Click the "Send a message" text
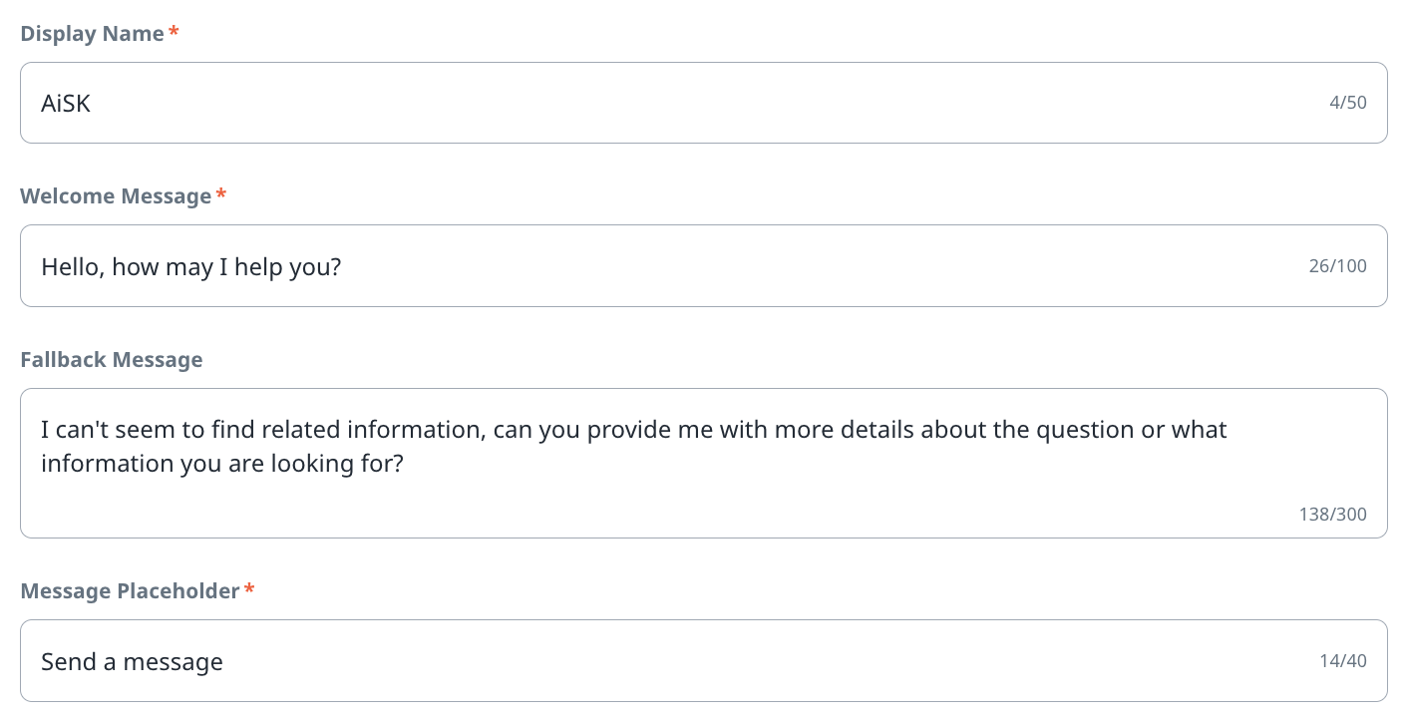 [132, 661]
